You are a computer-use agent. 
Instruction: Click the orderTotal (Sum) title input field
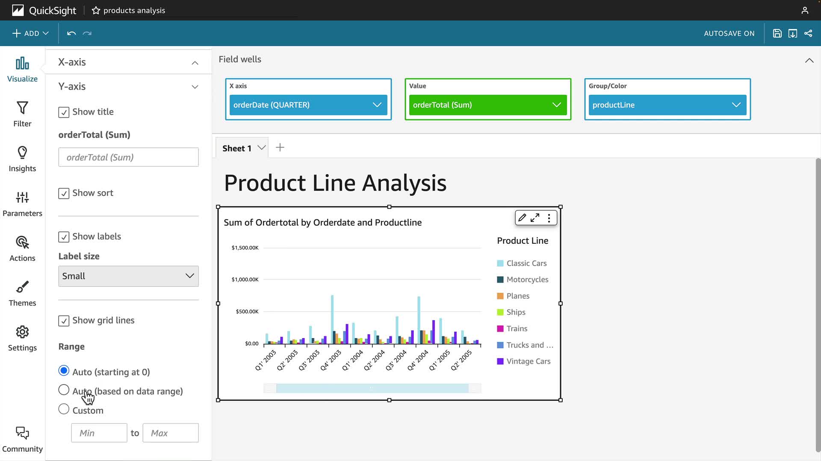(128, 158)
